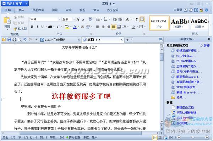
Task: Align paragraph text to the left
Action: point(98,27)
